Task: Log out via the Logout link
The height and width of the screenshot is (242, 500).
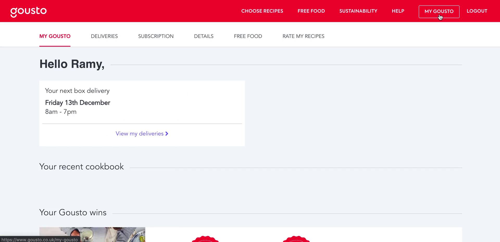Action: [x=477, y=11]
